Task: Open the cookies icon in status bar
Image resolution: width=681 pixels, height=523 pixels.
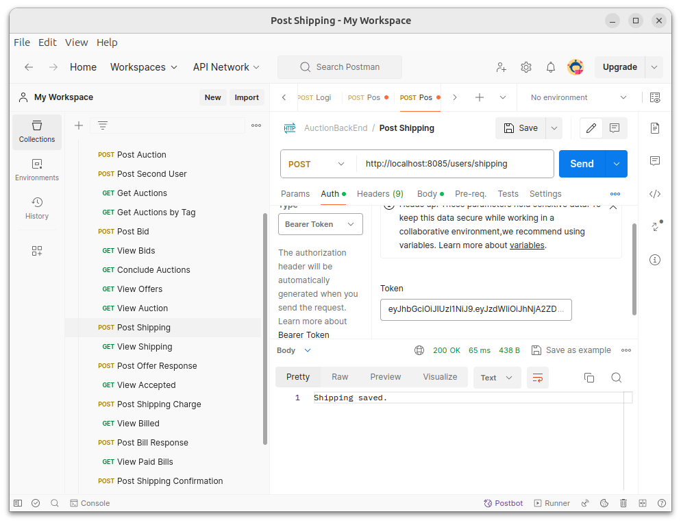Action: [x=604, y=503]
